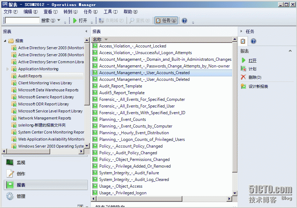Click report icon beside Policy_-_Account_Policy_Changed
Viewport: 297px width, 208px height.
pos(95,146)
